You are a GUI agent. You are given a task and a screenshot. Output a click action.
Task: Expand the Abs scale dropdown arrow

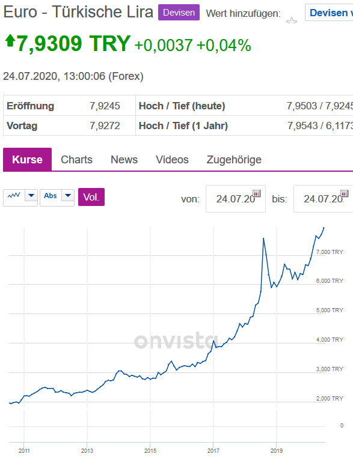click(68, 195)
